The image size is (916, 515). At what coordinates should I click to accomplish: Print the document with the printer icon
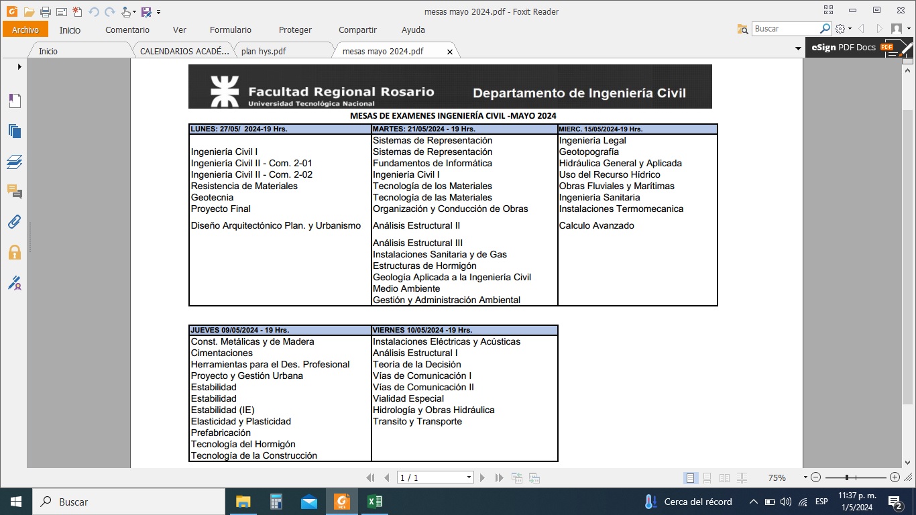pyautogui.click(x=45, y=11)
